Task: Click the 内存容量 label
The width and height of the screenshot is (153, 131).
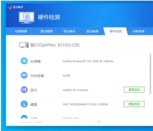Action: (37, 76)
